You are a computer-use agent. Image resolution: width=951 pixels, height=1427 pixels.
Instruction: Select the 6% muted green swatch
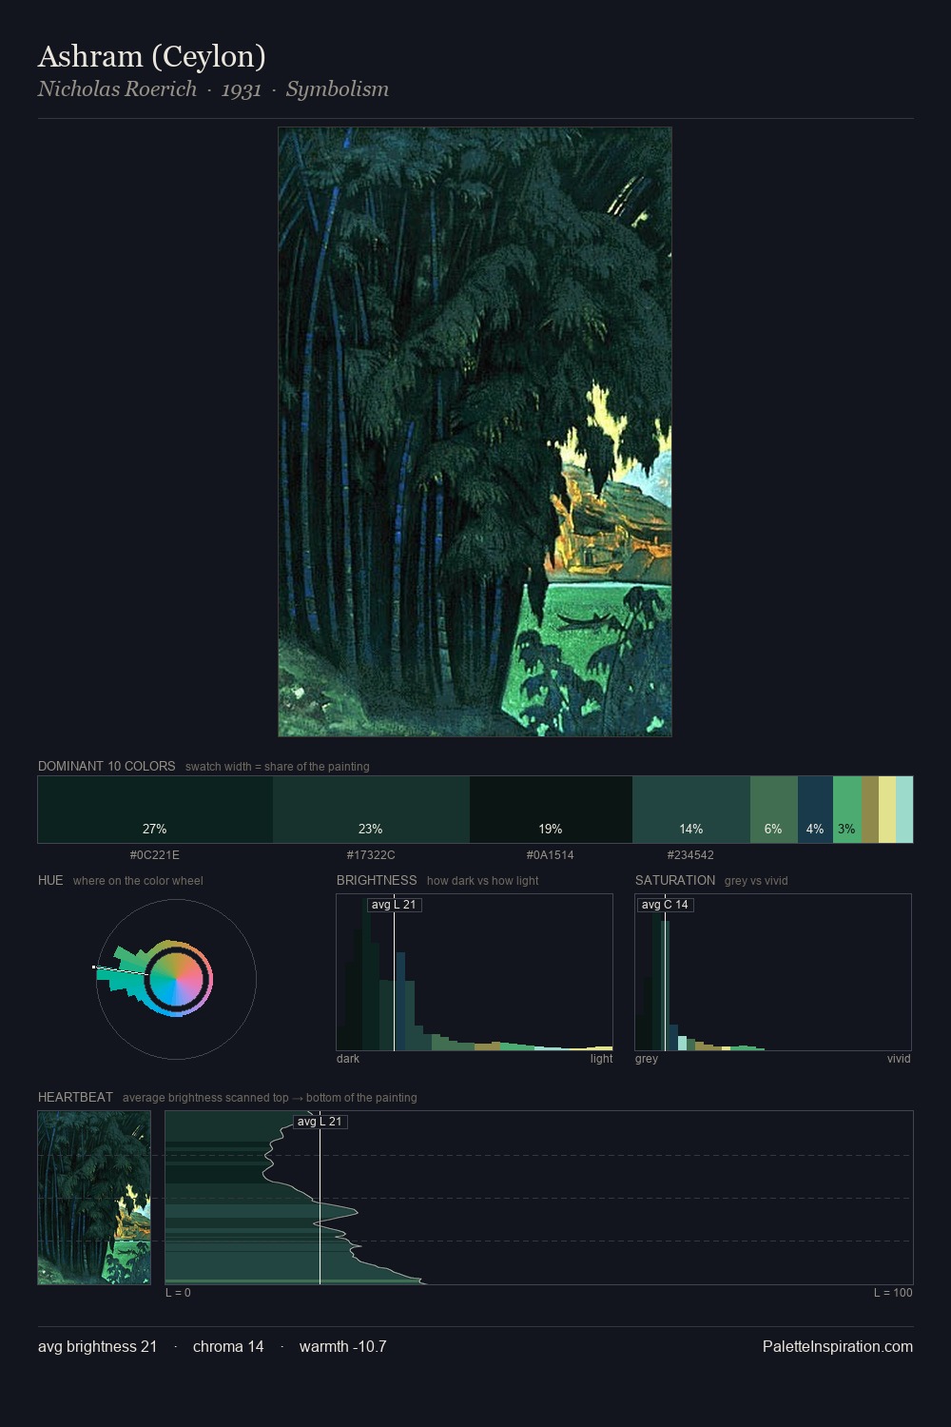click(774, 810)
